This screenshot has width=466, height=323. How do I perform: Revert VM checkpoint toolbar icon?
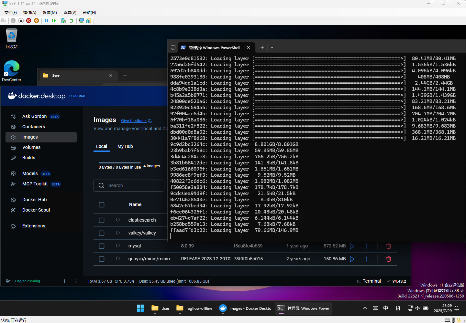coord(72,21)
